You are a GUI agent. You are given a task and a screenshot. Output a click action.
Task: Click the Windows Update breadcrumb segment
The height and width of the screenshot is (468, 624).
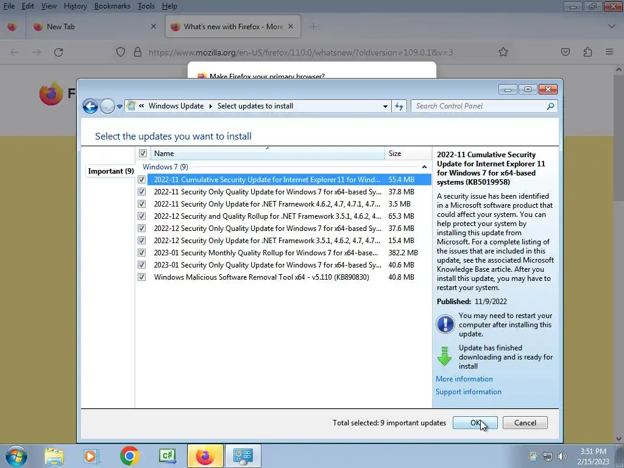tap(176, 106)
